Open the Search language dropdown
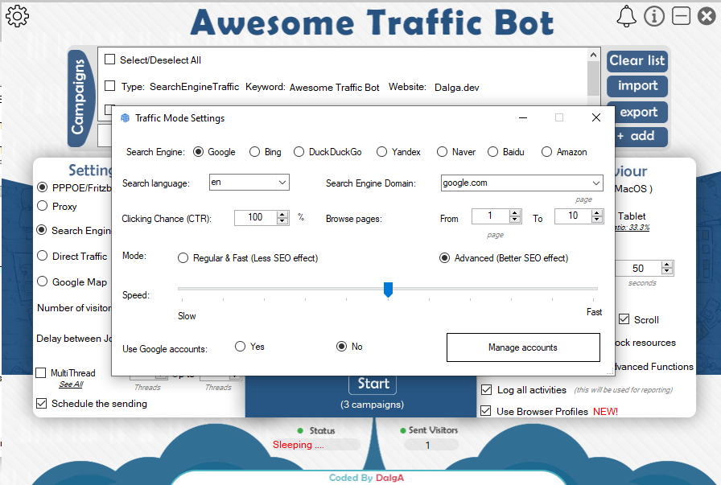This screenshot has width=721, height=485. tap(282, 183)
